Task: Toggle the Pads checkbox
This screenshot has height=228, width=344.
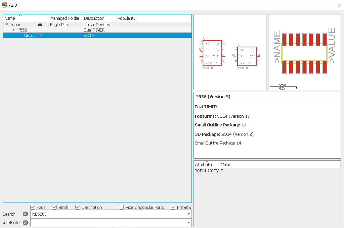Action: 33,207
